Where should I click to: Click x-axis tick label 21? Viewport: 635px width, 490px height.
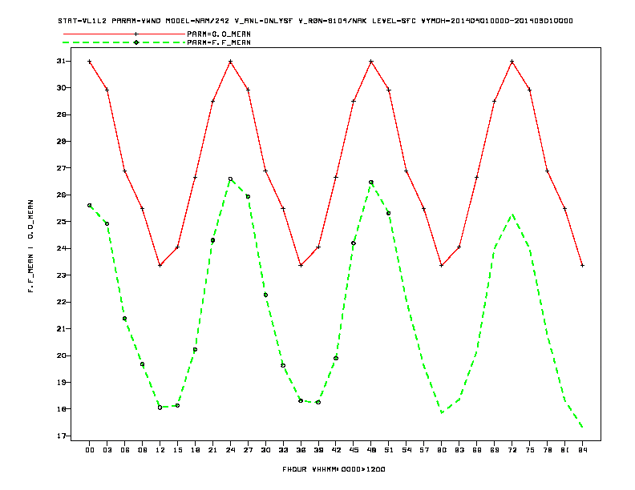[212, 450]
